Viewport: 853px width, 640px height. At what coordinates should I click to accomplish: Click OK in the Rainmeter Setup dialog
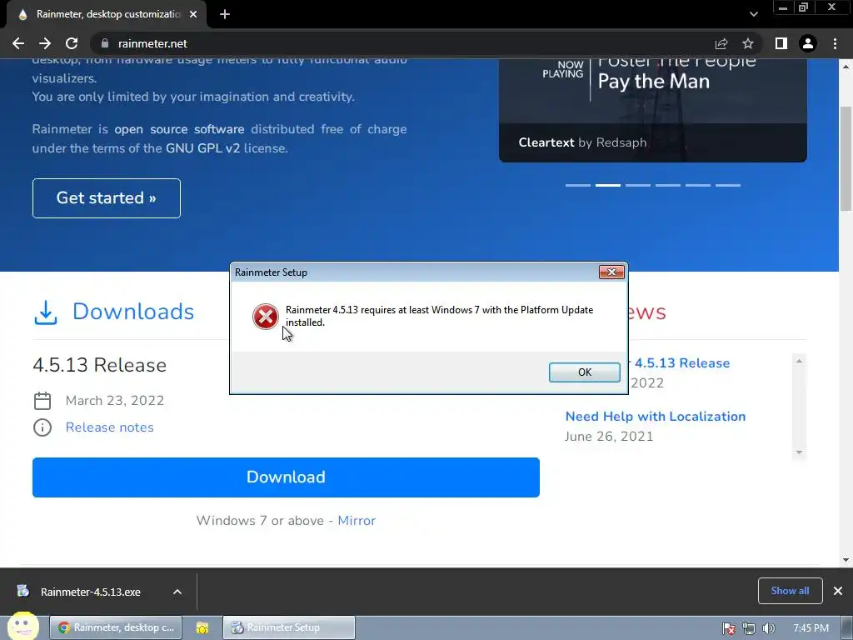(x=584, y=372)
